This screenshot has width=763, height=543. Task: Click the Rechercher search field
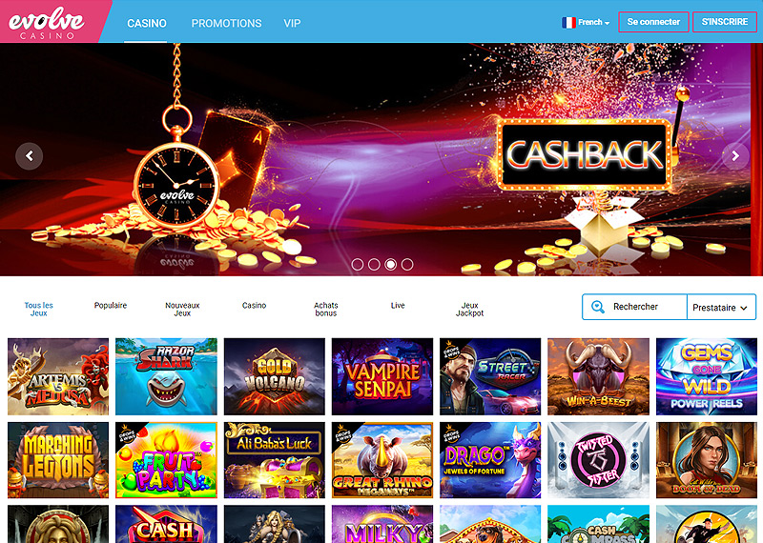pos(634,307)
